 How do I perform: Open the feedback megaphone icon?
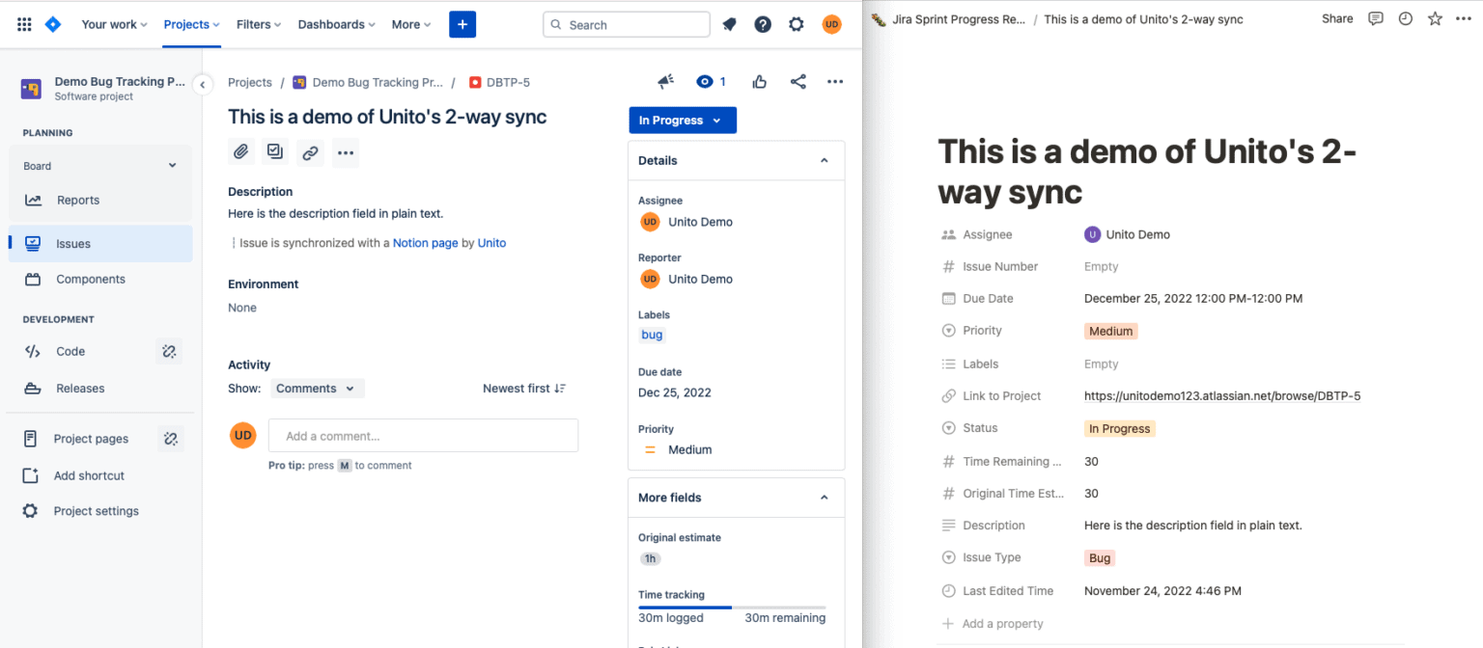coord(664,82)
